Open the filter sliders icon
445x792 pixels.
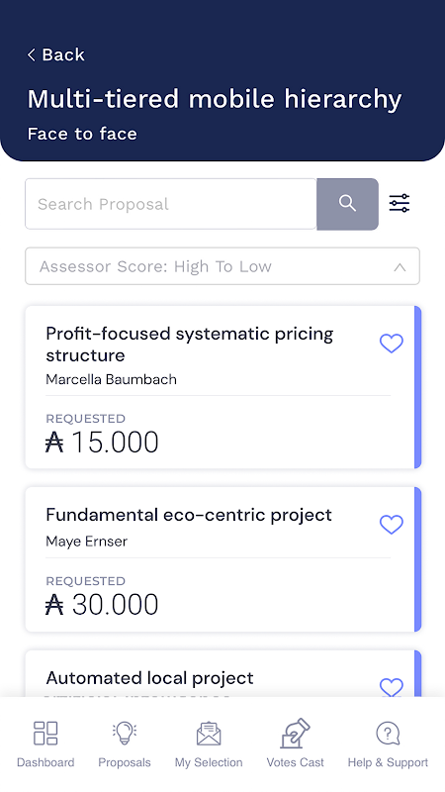[x=400, y=203]
